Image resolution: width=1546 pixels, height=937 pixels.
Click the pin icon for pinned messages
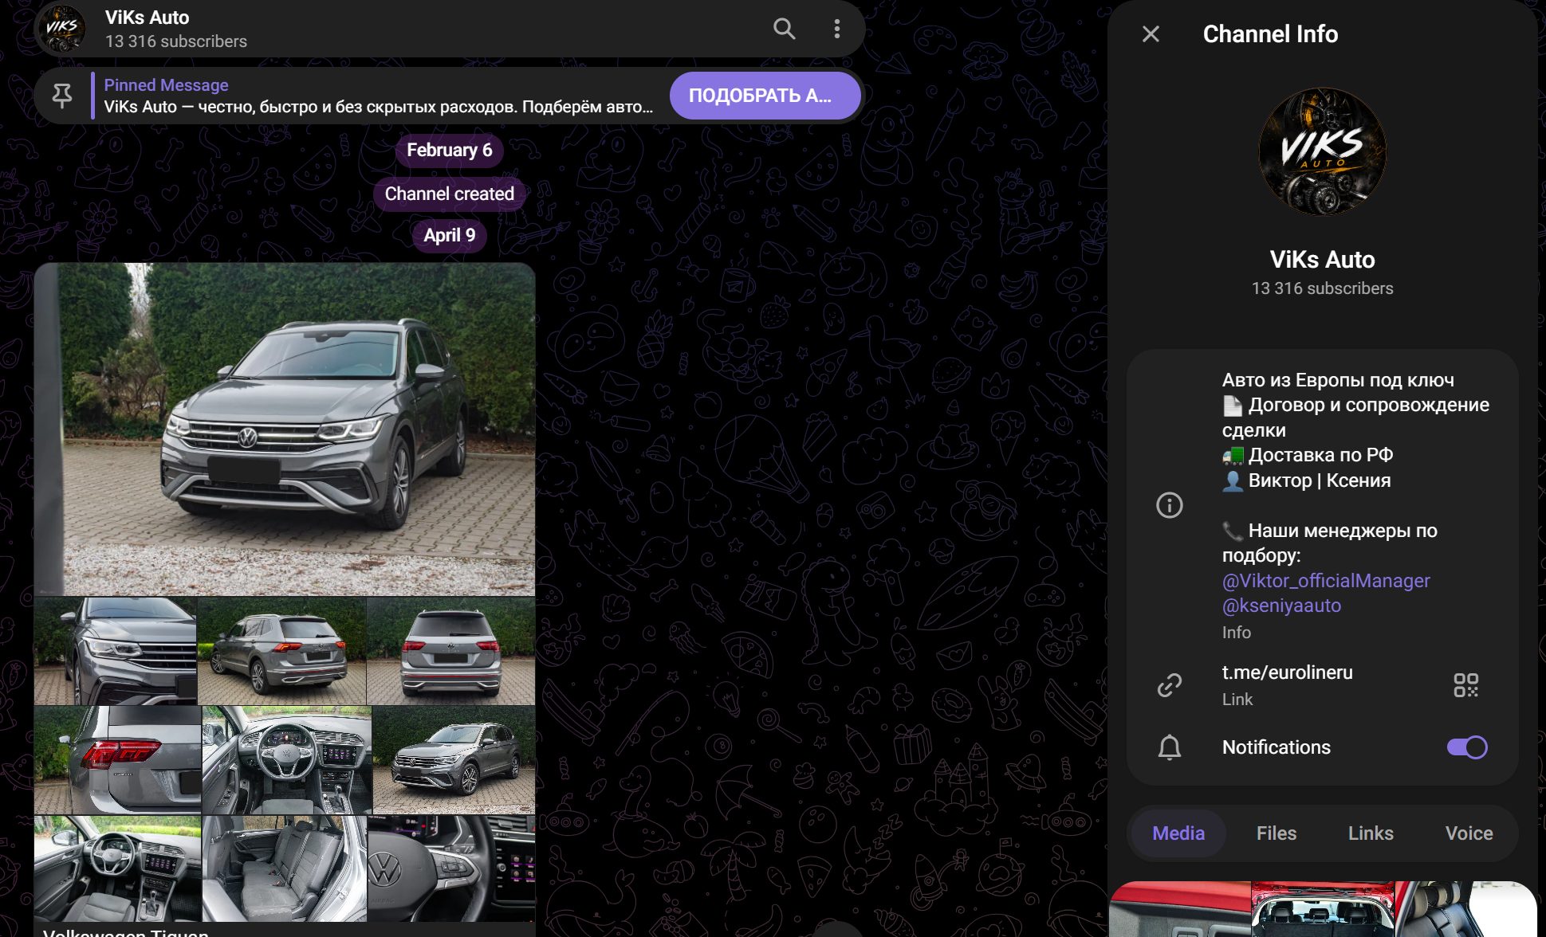click(x=62, y=96)
